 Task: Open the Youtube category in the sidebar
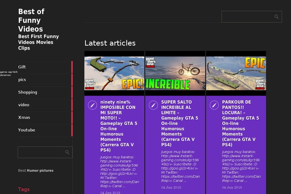pyautogui.click(x=45, y=130)
